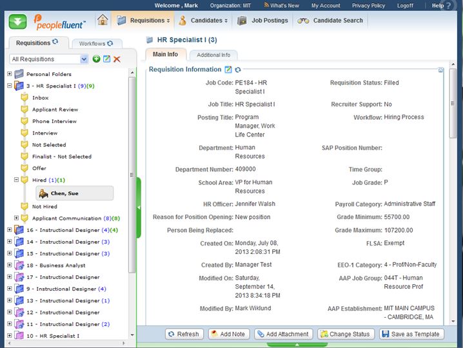This screenshot has height=348, width=463.
Task: Open the All Requisitions dropdown
Action: [84, 59]
